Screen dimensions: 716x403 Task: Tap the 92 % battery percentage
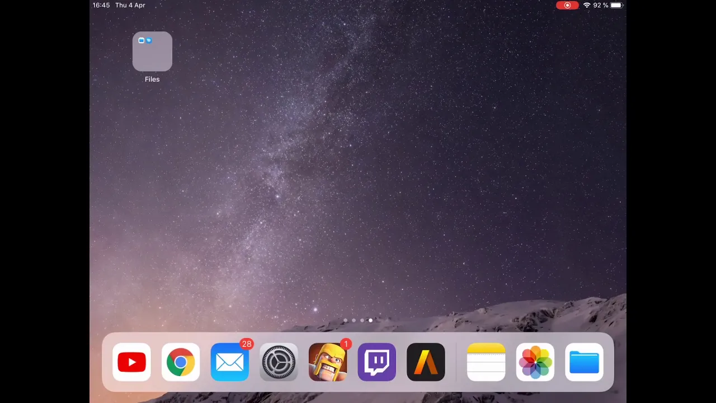coord(601,5)
